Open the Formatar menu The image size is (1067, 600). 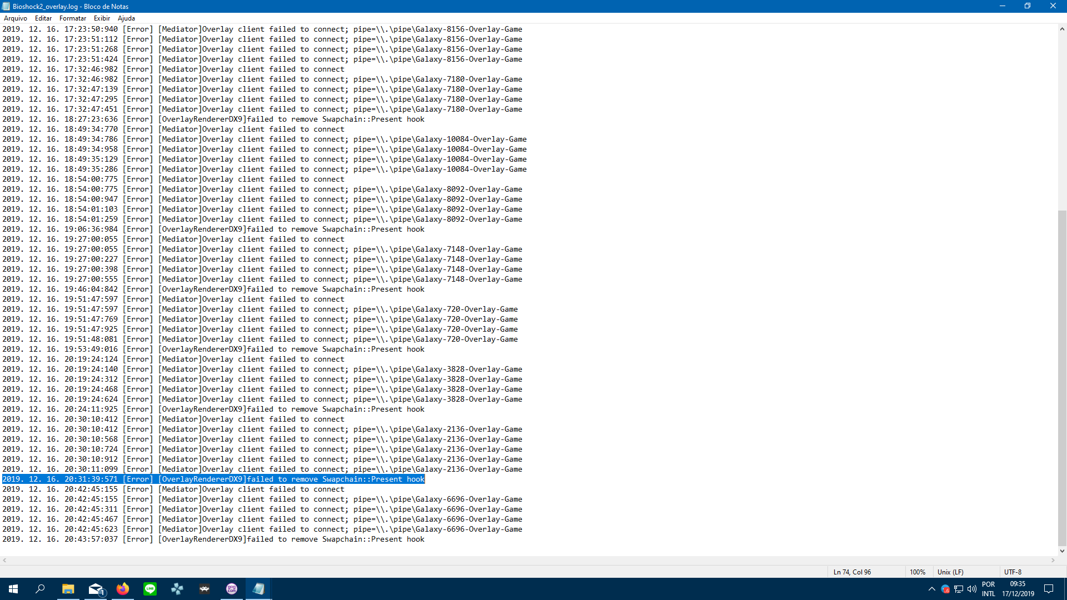pyautogui.click(x=73, y=18)
